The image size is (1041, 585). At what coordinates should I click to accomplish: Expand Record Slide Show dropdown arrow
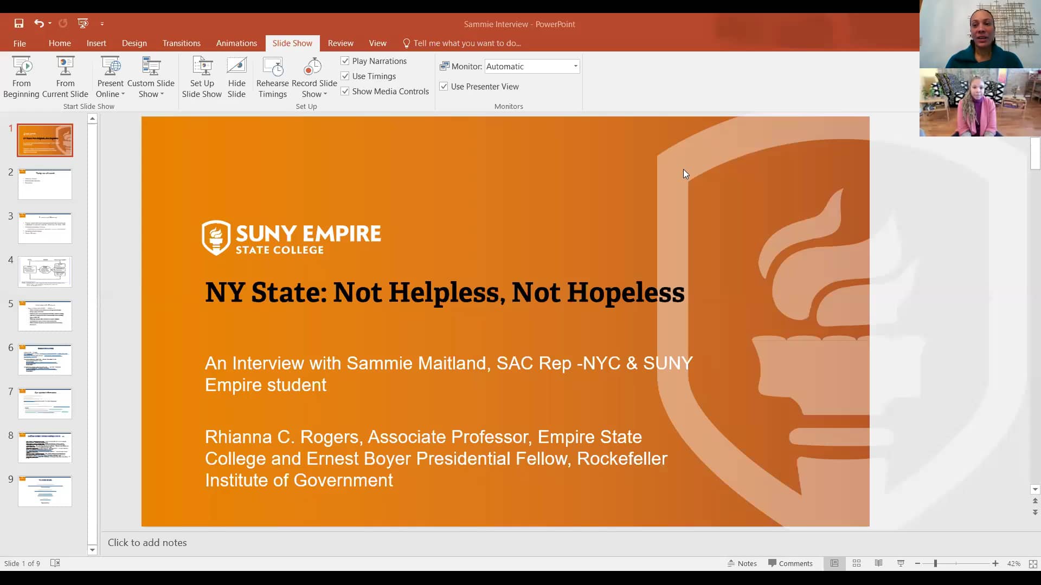325,94
